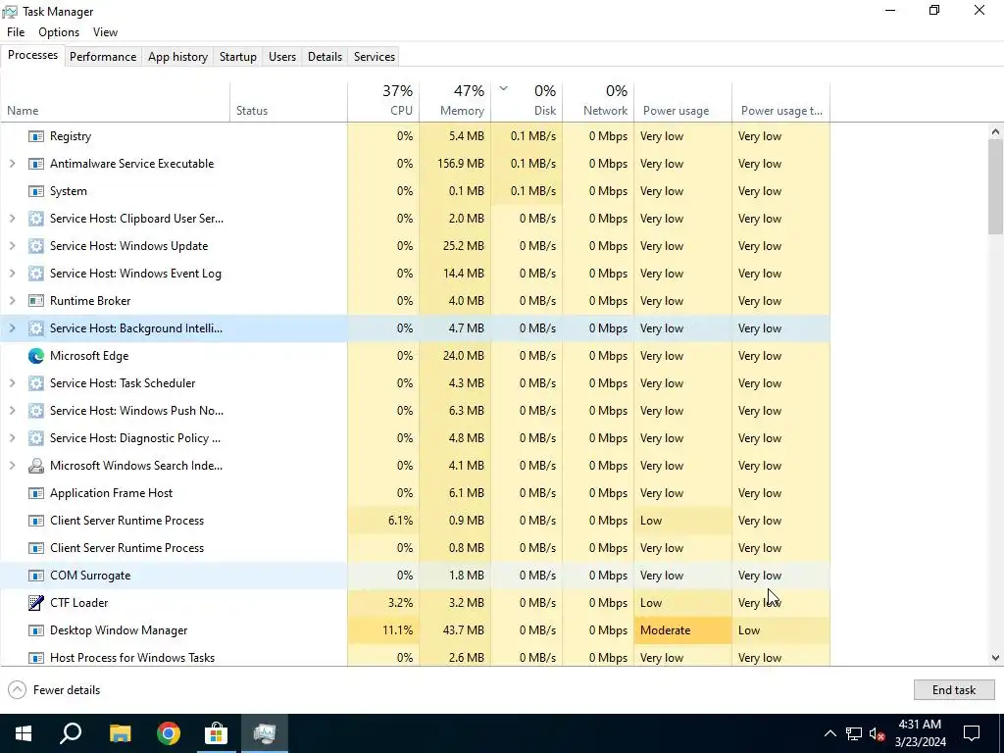Click the CTF Loader pen icon

[36, 603]
